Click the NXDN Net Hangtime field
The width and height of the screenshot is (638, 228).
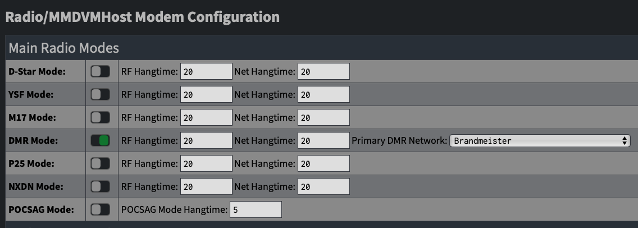pyautogui.click(x=323, y=186)
